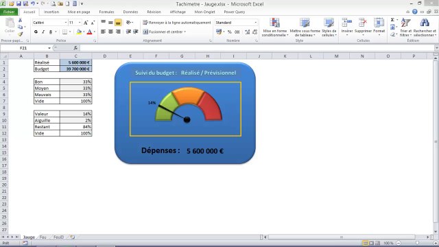
Task: Click the Format cells button
Action: [x=379, y=27]
